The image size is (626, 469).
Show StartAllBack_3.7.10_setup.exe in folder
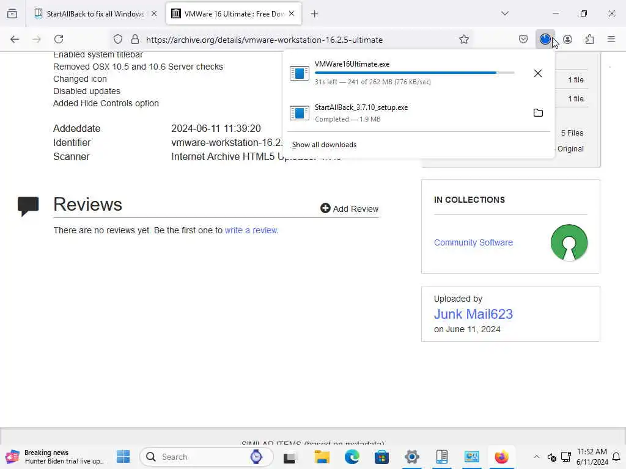tap(538, 113)
